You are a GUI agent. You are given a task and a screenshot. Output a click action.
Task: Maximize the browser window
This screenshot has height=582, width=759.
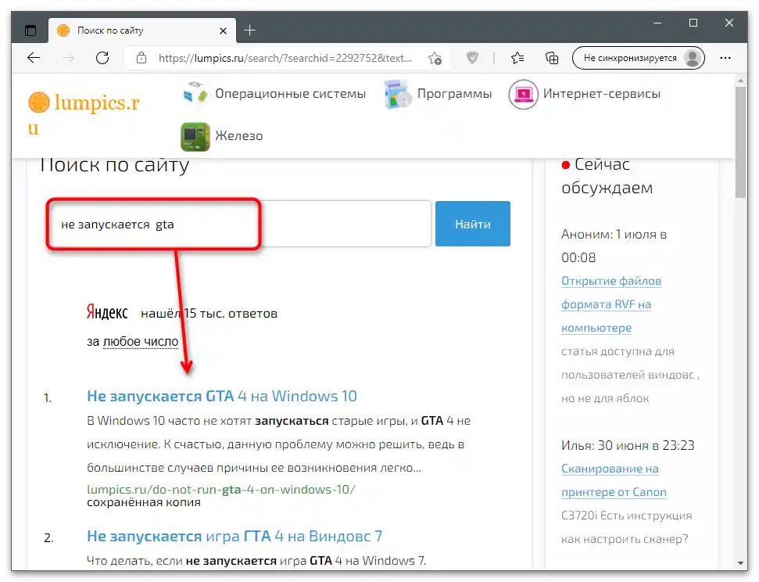point(693,23)
